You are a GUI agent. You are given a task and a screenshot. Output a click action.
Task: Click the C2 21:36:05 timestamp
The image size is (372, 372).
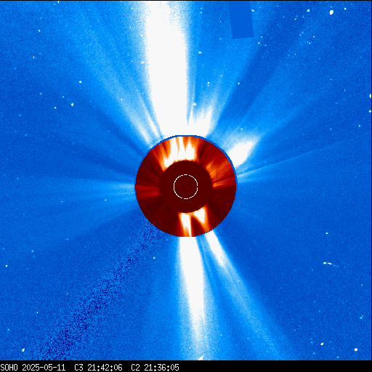click(x=155, y=368)
